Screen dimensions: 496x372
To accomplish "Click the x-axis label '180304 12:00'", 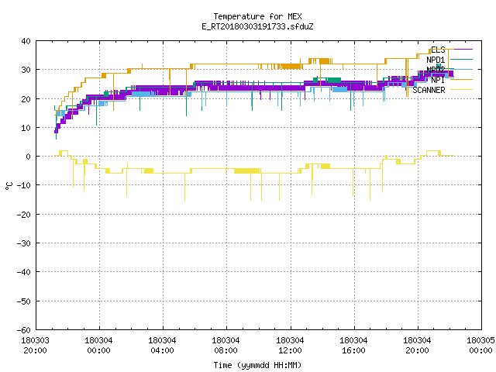I will (x=290, y=346).
